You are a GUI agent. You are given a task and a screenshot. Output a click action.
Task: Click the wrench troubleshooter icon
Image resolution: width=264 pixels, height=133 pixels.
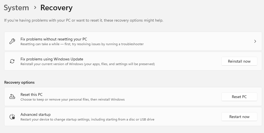12,41
